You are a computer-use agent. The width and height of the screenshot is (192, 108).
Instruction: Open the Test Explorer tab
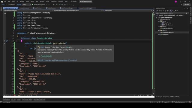coord(6,99)
